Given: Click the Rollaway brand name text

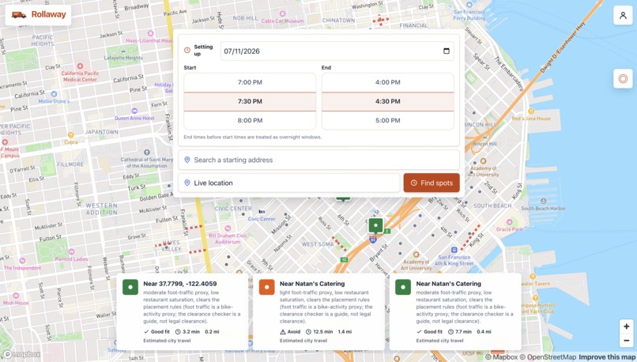Looking at the screenshot, I should pyautogui.click(x=49, y=15).
